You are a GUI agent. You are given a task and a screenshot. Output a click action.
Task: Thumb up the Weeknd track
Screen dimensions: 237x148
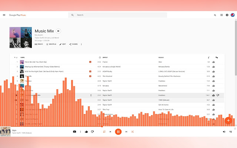coord(213,76)
